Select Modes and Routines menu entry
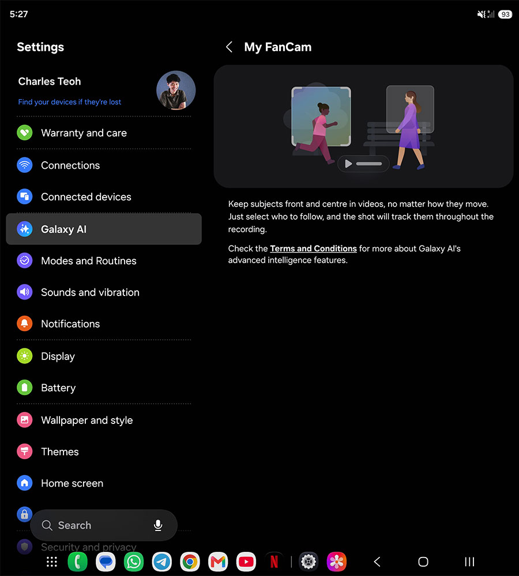The width and height of the screenshot is (519, 576). click(x=104, y=260)
